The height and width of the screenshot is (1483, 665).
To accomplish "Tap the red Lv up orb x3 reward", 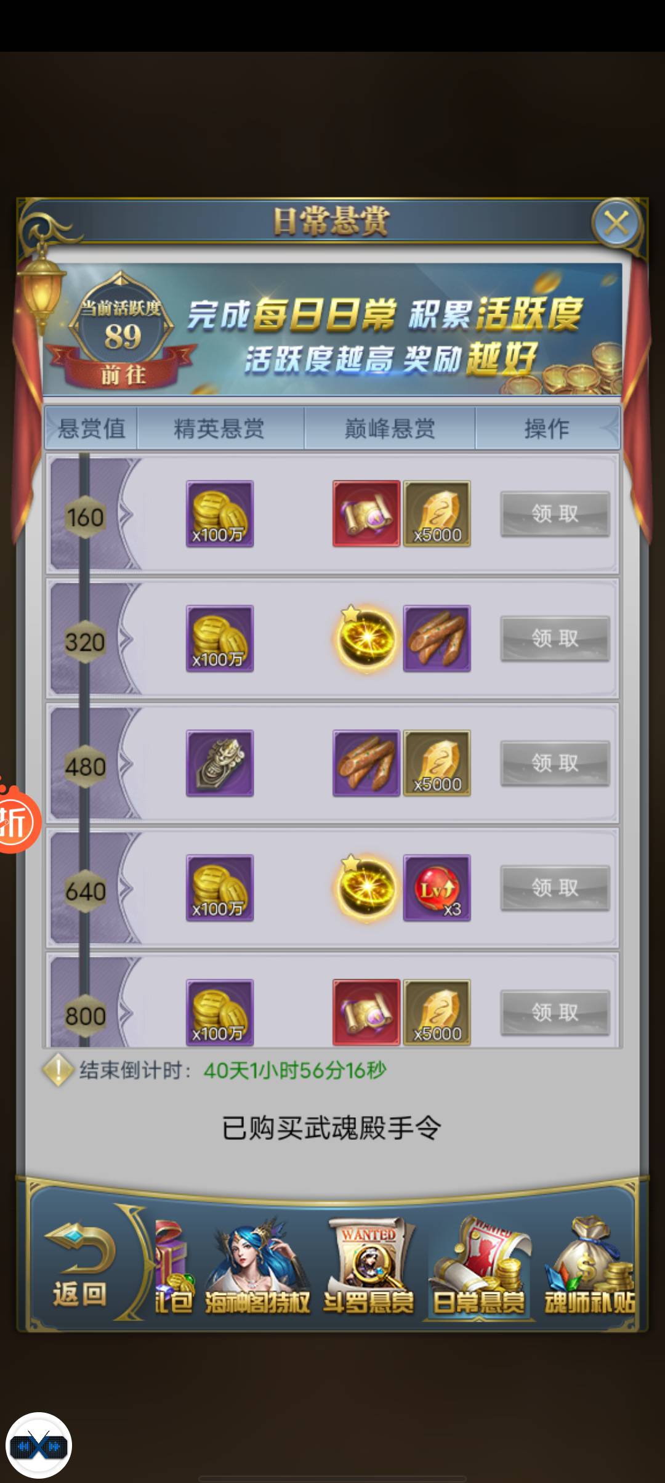I will coord(437,887).
